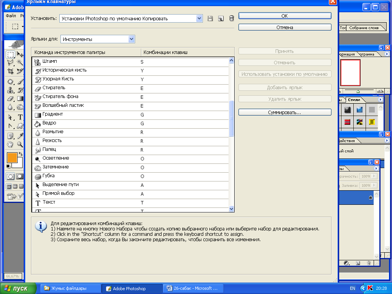Open the 'Установить' preset dropdown
The width and height of the screenshot is (392, 294).
199,18
